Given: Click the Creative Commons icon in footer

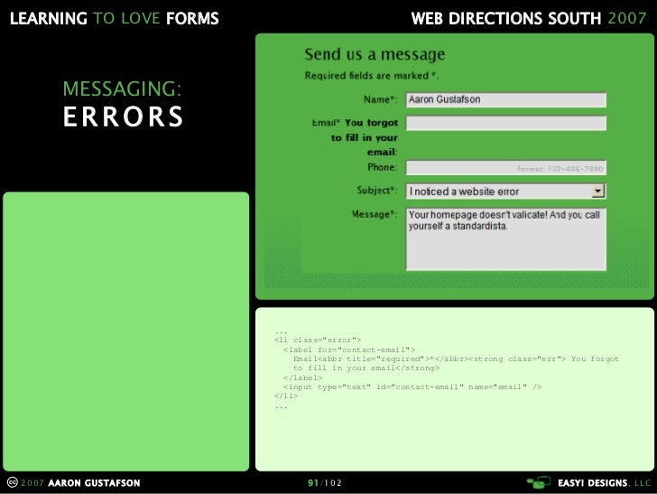Looking at the screenshot, I should click(13, 482).
